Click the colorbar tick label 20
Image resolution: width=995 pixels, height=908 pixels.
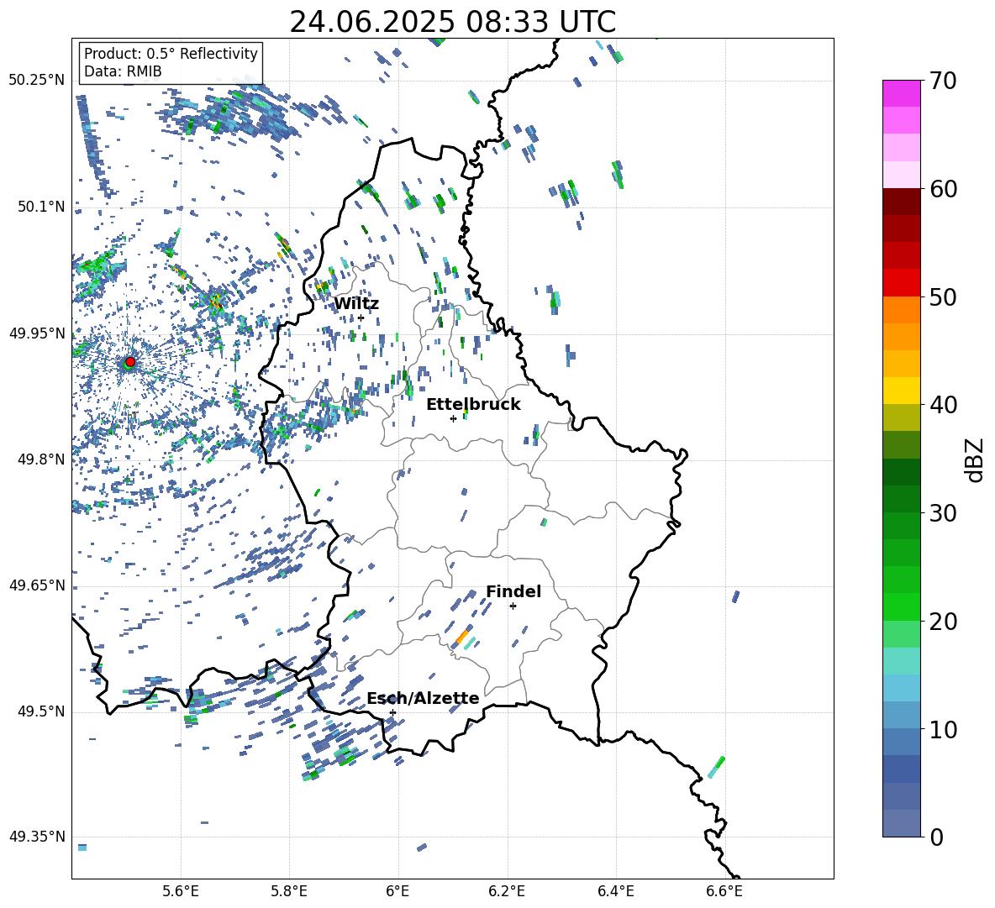click(944, 621)
